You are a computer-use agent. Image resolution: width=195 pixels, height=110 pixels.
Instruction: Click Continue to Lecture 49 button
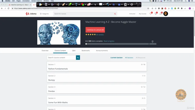tap(95, 30)
